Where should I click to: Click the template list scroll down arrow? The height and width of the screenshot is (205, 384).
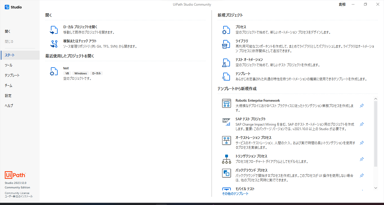click(376, 188)
